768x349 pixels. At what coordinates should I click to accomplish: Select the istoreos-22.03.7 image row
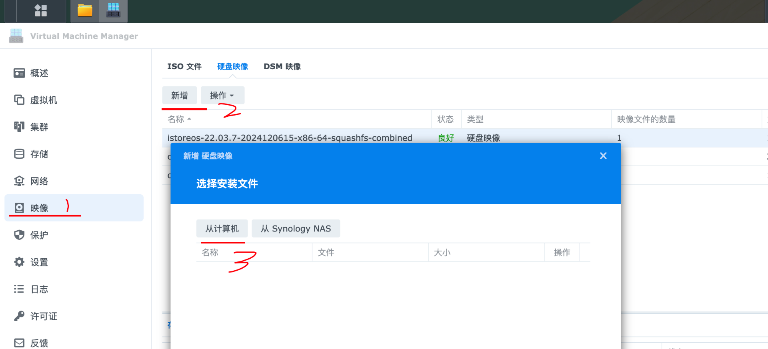(x=465, y=138)
